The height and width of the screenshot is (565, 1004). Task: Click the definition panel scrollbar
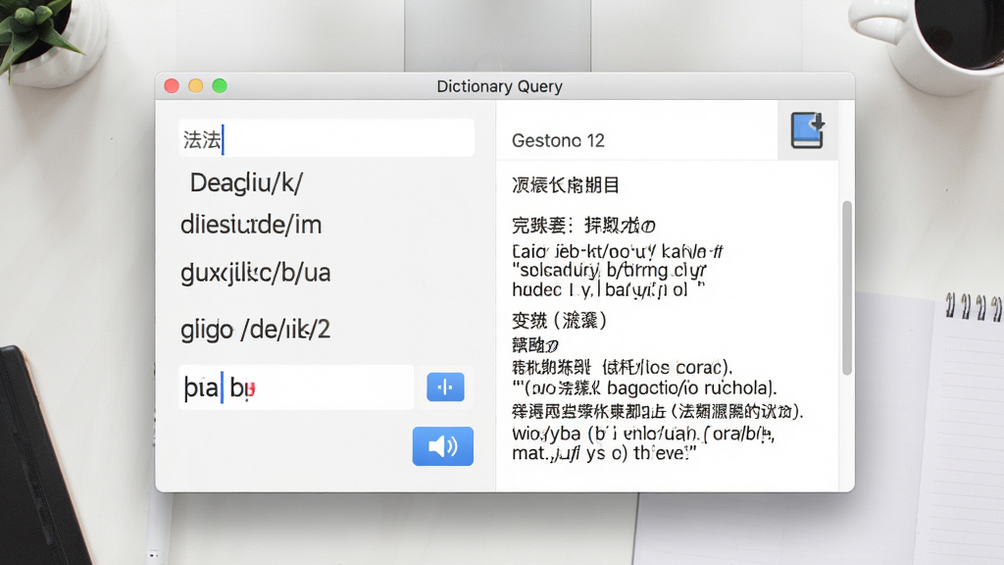pos(847,287)
